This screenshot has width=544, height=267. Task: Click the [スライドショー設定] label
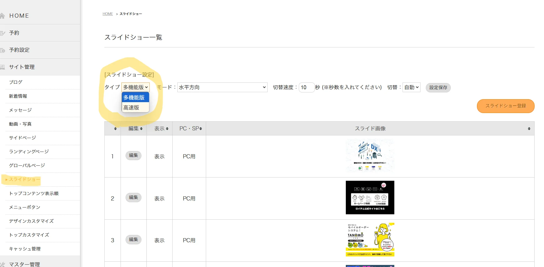129,74
